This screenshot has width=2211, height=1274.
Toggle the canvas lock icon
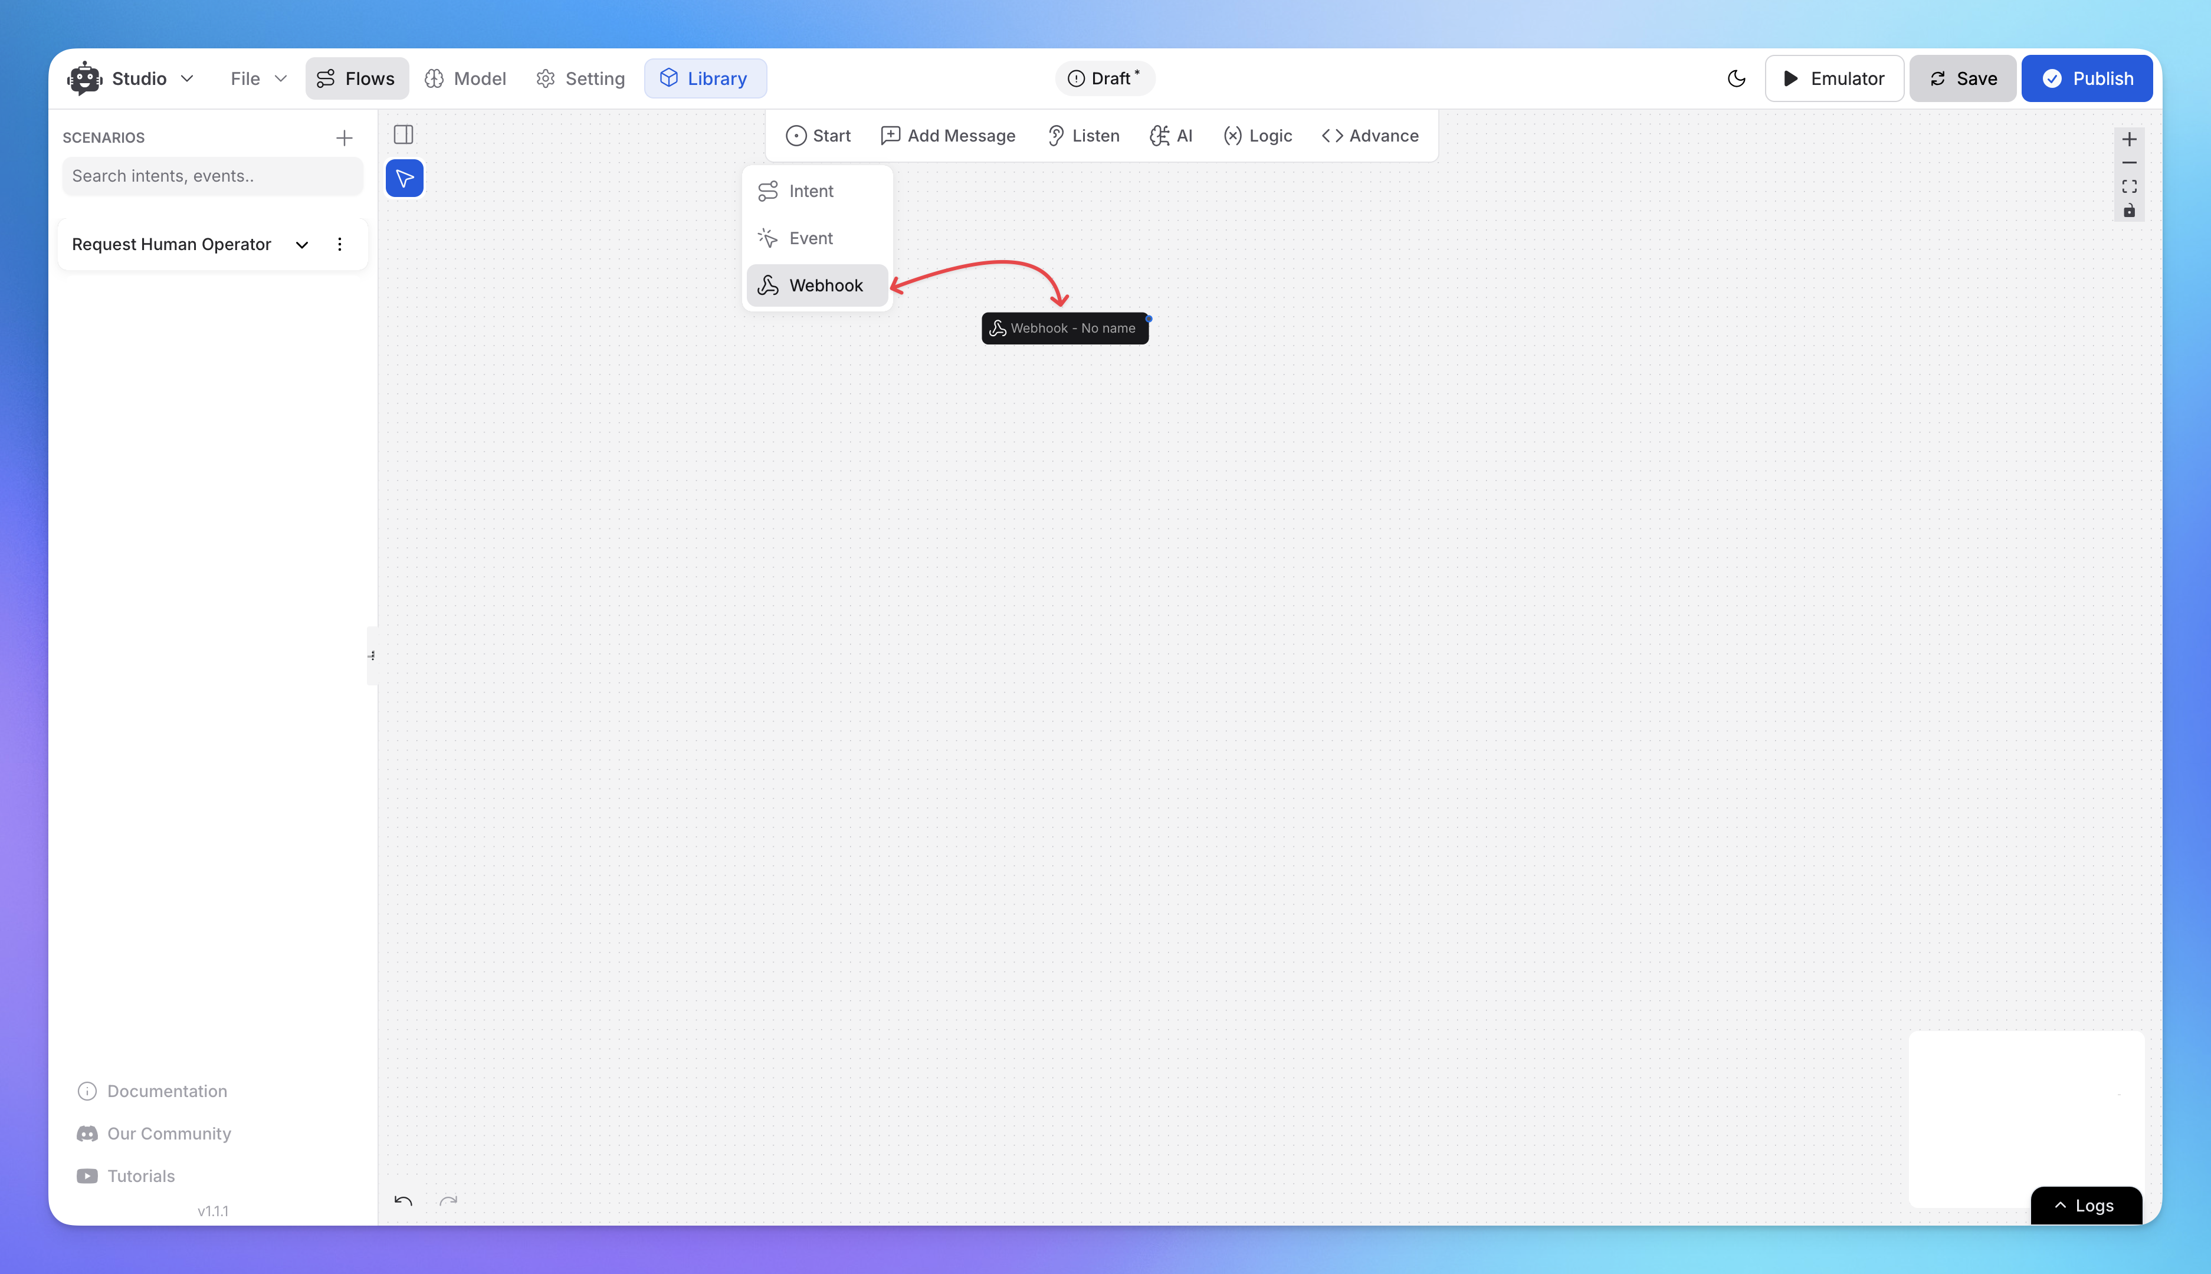click(x=2129, y=211)
